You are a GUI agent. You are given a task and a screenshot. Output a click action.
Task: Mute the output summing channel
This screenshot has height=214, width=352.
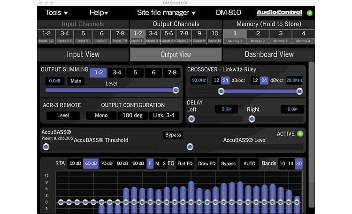click(76, 81)
